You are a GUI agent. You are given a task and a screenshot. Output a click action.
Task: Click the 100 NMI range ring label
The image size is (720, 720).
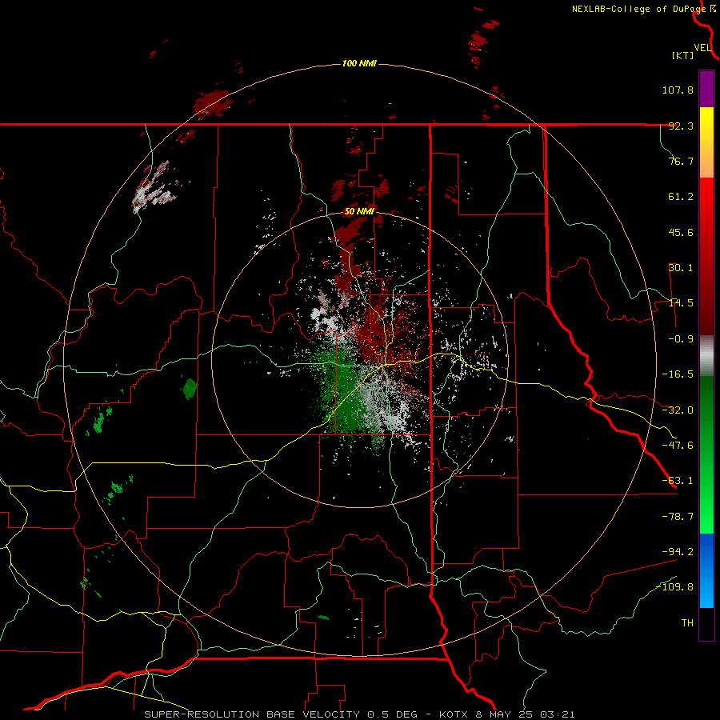[x=359, y=63]
